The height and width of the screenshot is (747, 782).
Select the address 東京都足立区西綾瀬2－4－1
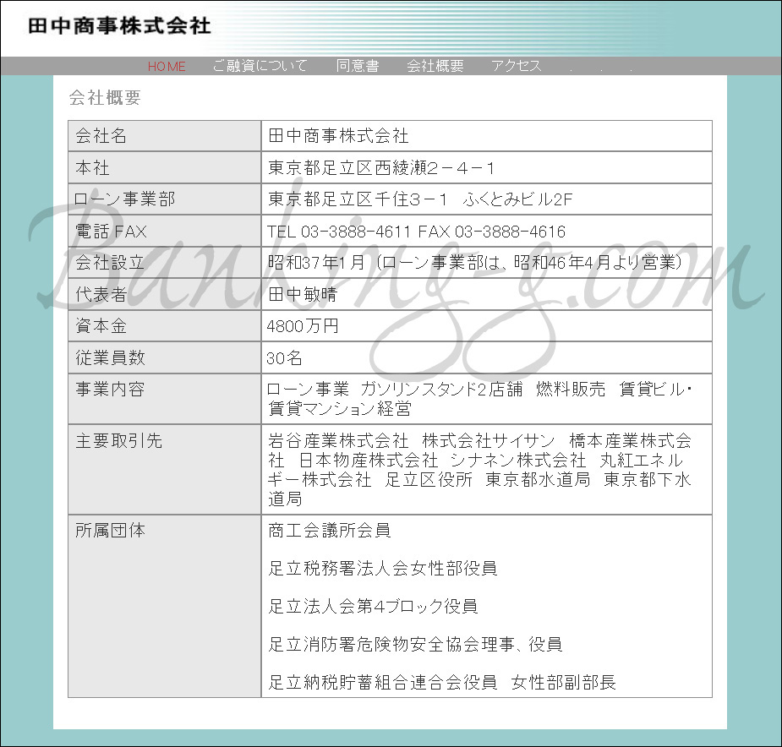pos(381,167)
